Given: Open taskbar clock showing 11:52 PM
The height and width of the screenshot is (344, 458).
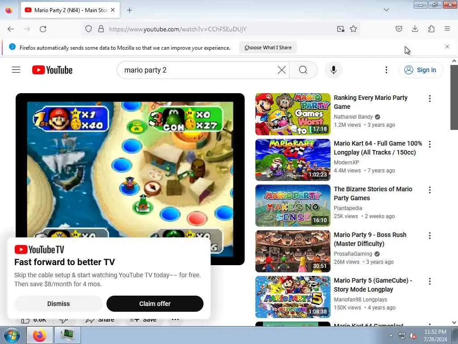Looking at the screenshot, I should [x=435, y=335].
